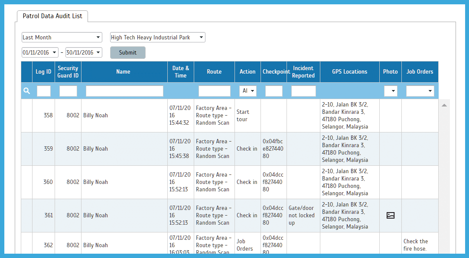Screen dimensions: 469x258
Task: Click GPS location cell for log 361
Action: tap(350, 216)
